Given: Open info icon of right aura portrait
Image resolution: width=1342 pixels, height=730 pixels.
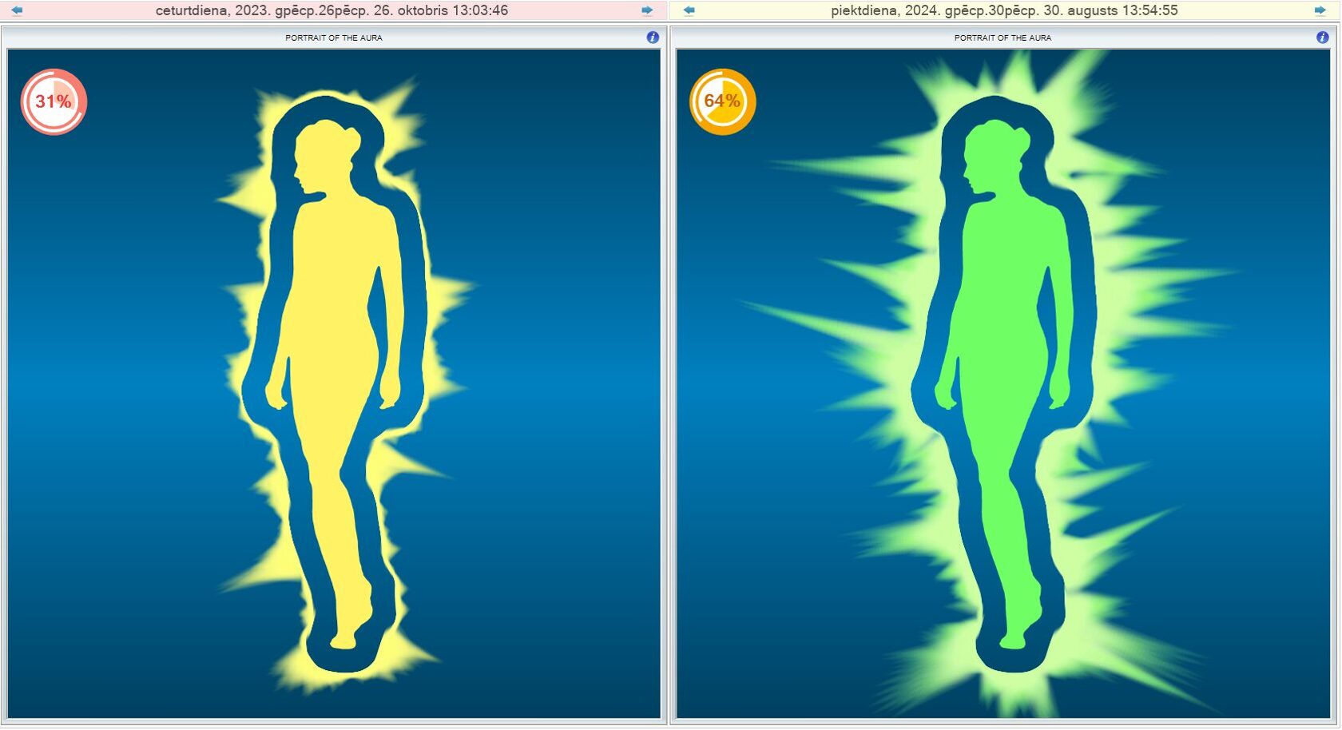Looking at the screenshot, I should click(x=1322, y=38).
